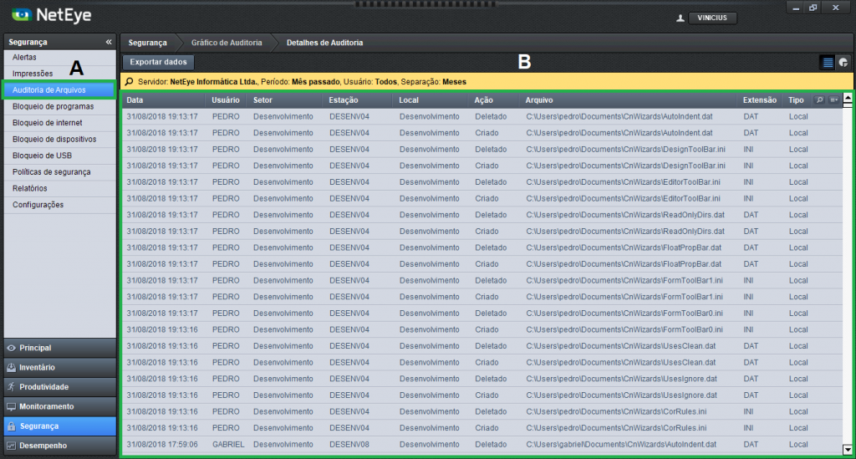
Task: Open Bloqueio de USB
Action: point(59,156)
